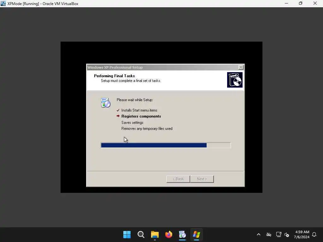Click the disabled Next button
Screen dimensions: 323x242
click(x=202, y=179)
